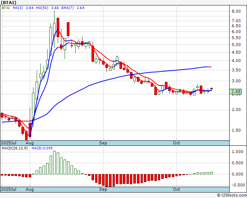
Task: Click the 0.000 MACD axis label
Action: (237, 174)
